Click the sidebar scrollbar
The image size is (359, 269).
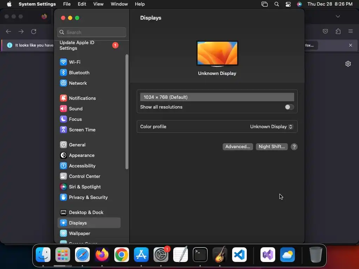tap(127, 112)
